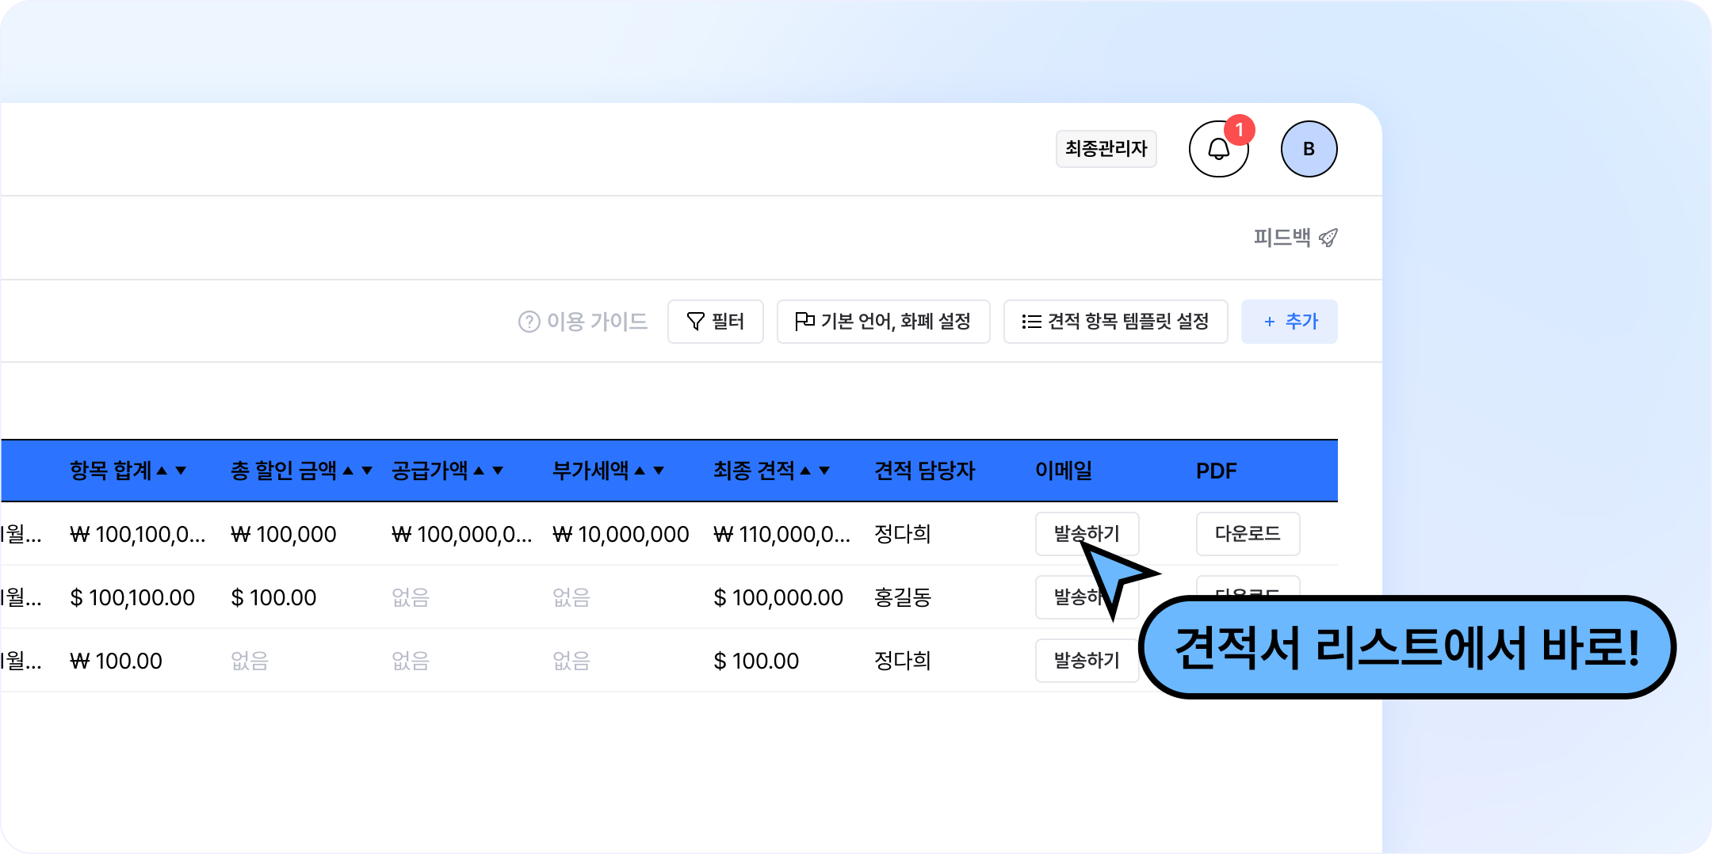Select the 총 할인 금액 cell ₩ 100,000

[283, 534]
